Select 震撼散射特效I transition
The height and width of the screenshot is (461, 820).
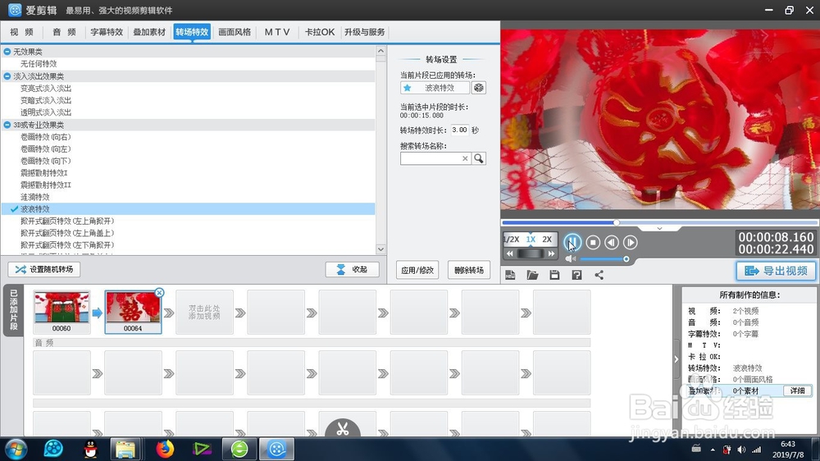[44, 173]
